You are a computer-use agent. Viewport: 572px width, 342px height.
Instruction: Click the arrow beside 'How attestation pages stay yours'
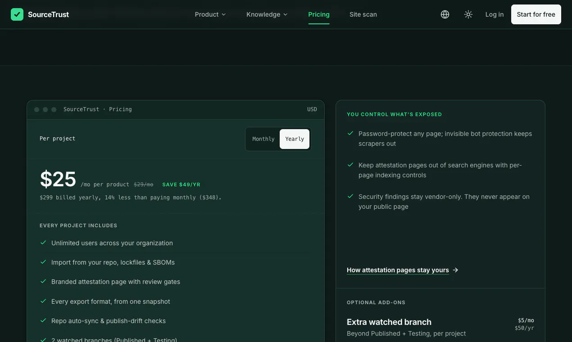click(x=455, y=270)
